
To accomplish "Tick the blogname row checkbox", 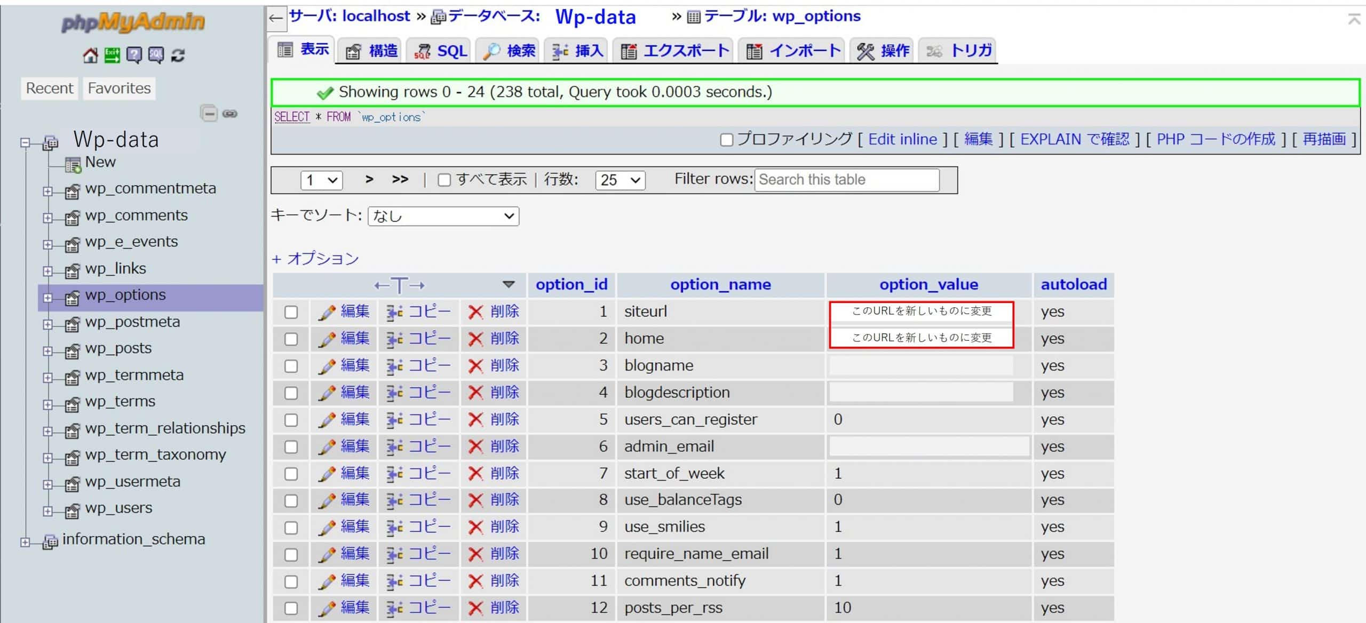I will pos(291,366).
